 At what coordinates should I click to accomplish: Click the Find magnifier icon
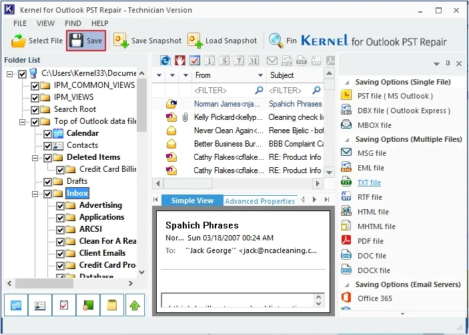point(276,41)
